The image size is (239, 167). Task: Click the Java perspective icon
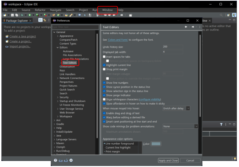click(x=234, y=15)
